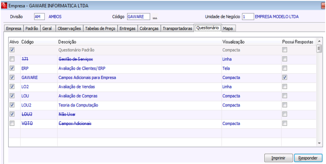Toggle the Ativo checkbox for ERP row
The width and height of the screenshot is (326, 164).
point(12,68)
